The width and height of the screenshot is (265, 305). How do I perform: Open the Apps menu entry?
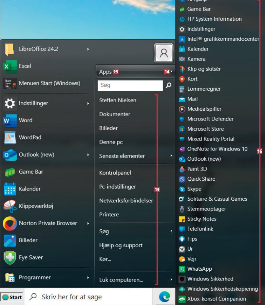tap(135, 72)
